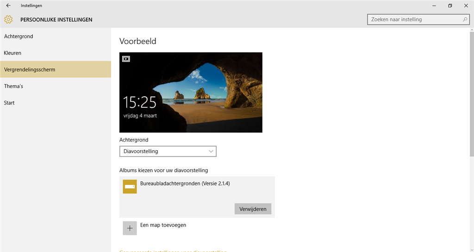Click Een map toevoegen
Viewport: 474px width, 252px height.
(163, 225)
